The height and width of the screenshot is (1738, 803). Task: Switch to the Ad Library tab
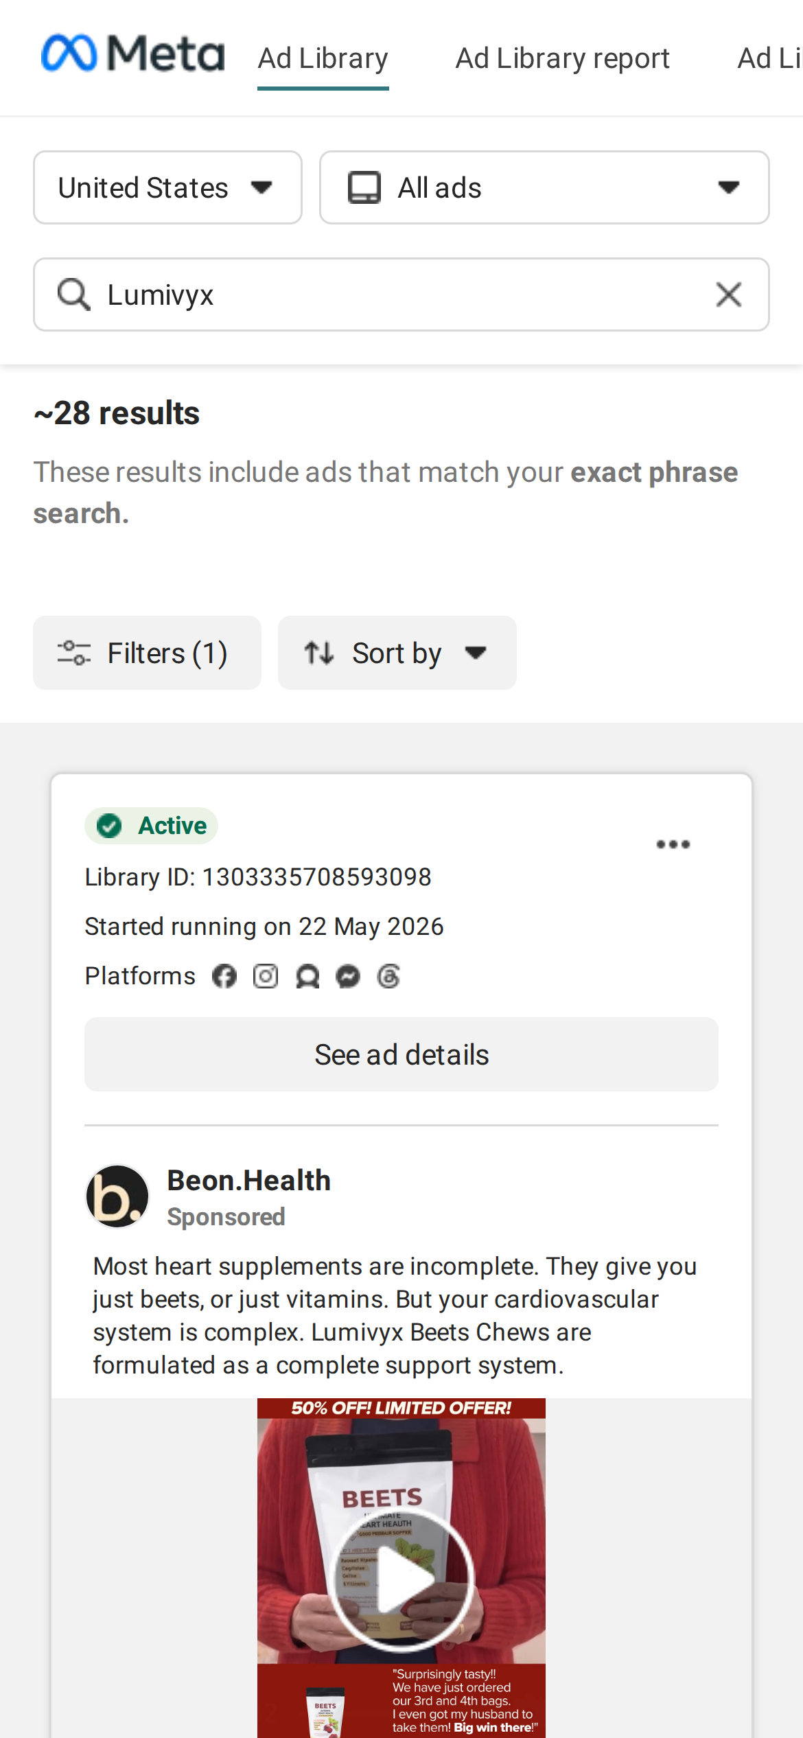coord(323,59)
